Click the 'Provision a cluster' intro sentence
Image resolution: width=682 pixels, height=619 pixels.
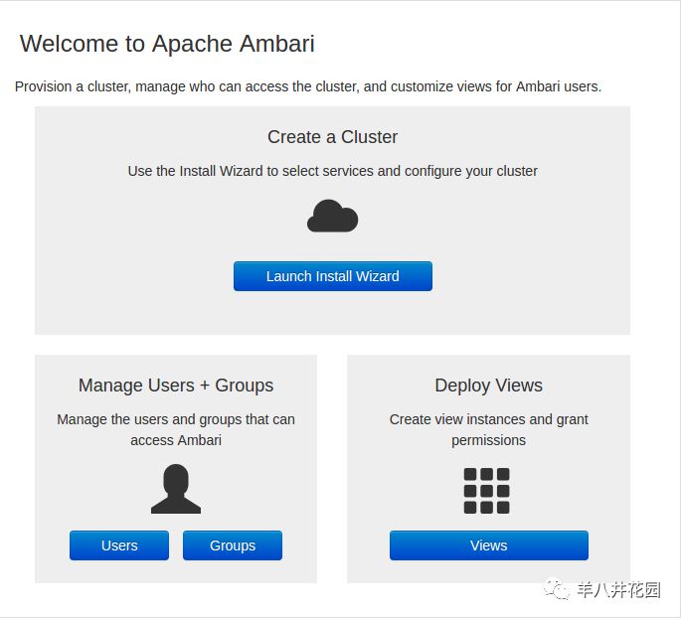click(308, 86)
